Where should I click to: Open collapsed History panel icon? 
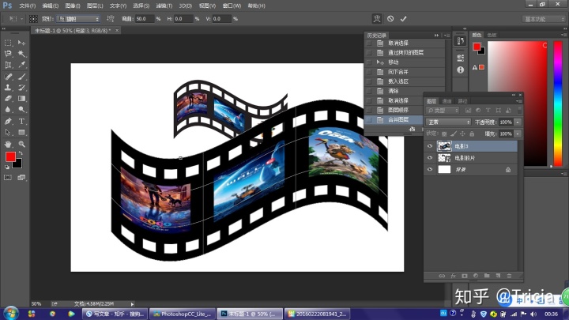pos(461,41)
